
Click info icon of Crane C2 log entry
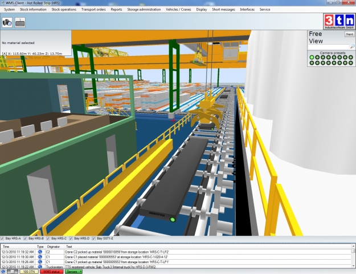[40, 251]
